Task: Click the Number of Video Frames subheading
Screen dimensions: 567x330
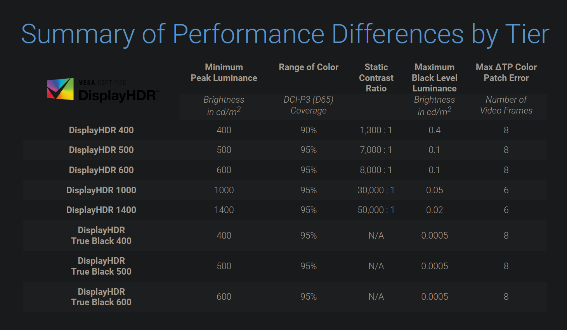Action: pos(506,105)
